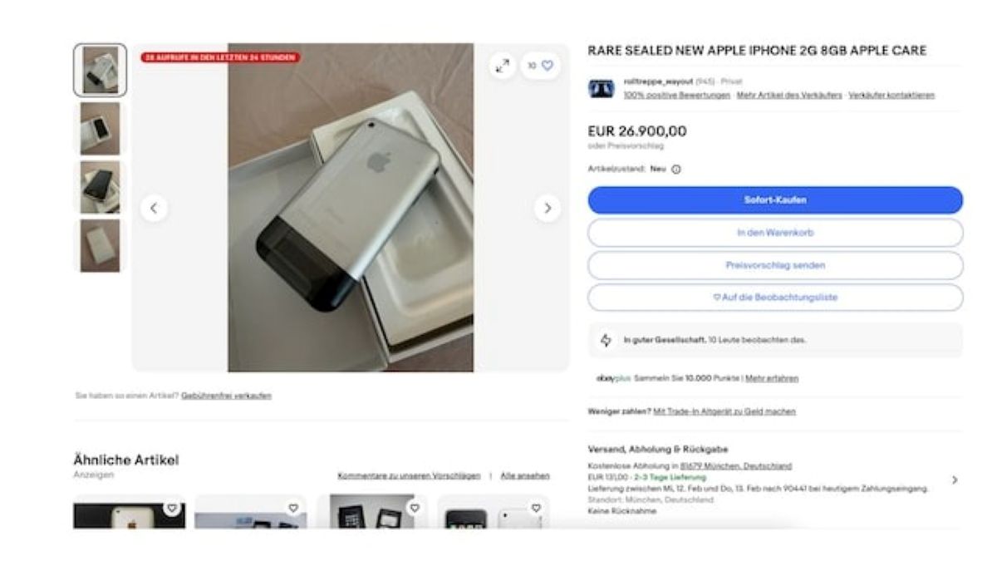
Task: Open the condition info icon beside Neu
Action: pos(676,169)
